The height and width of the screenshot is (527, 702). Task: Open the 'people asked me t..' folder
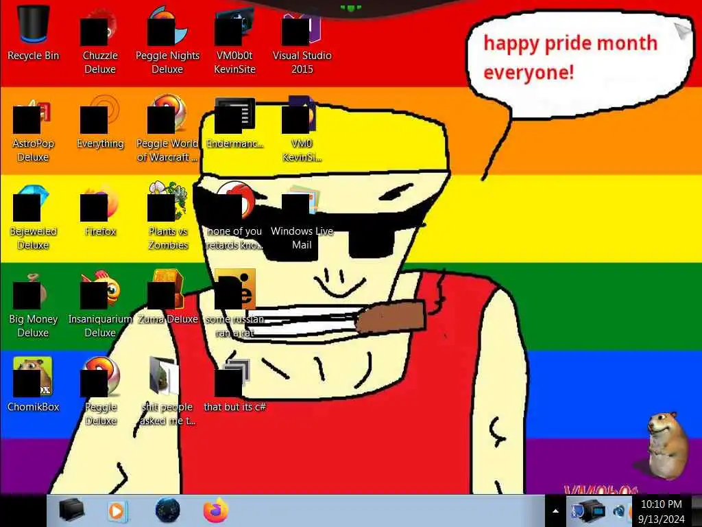[x=167, y=390]
